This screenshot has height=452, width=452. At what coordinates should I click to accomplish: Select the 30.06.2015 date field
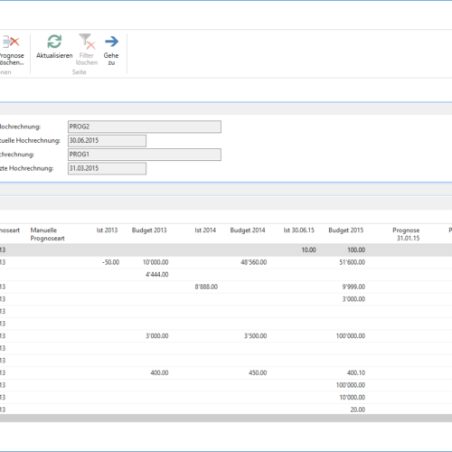click(107, 141)
